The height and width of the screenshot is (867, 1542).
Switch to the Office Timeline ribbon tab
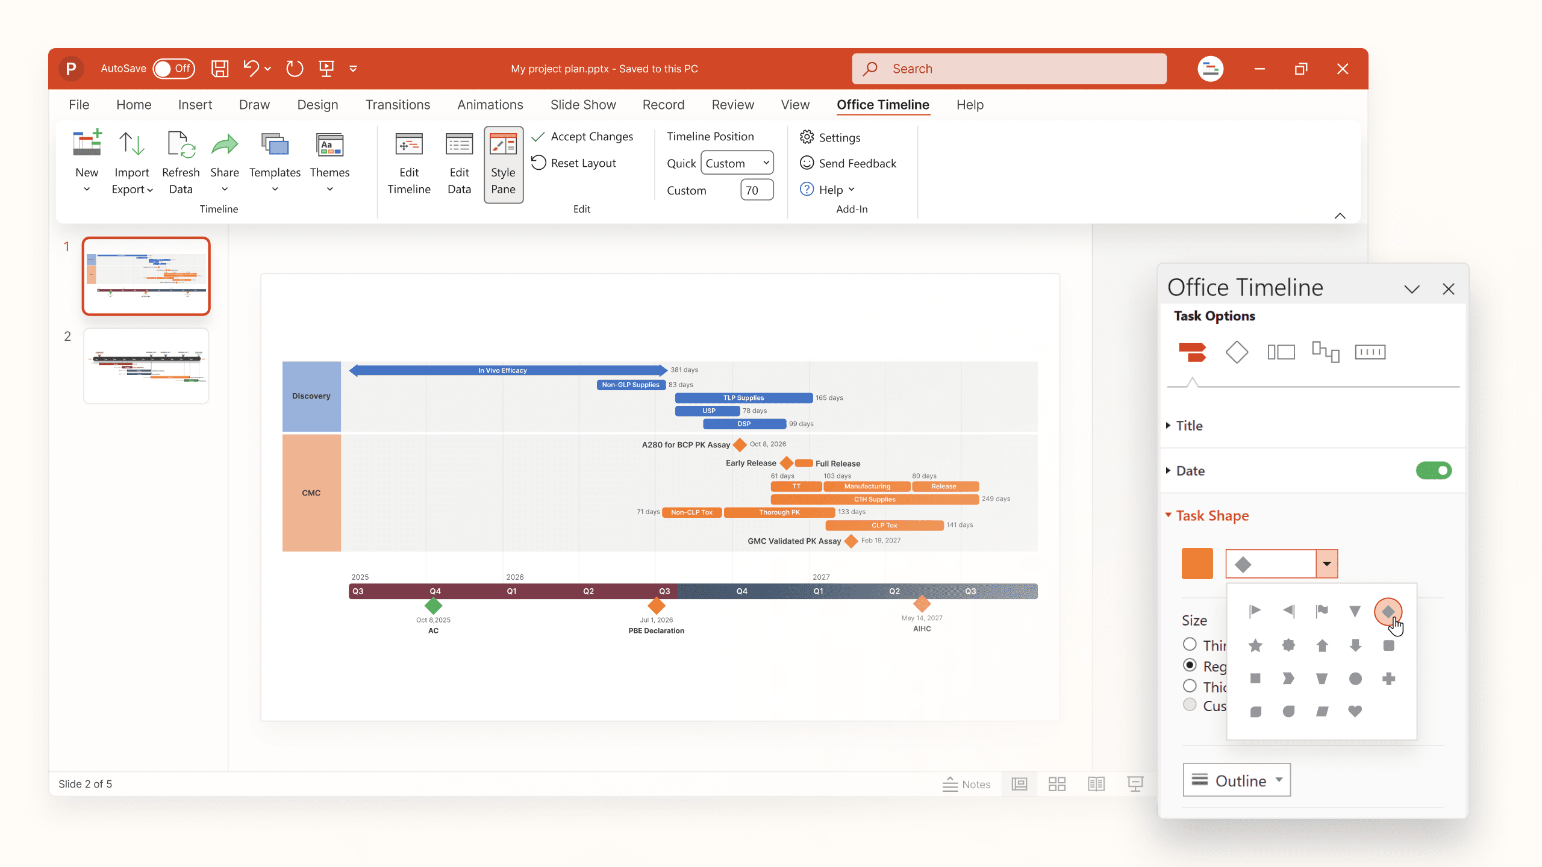tap(882, 104)
